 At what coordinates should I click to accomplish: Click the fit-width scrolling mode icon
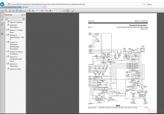pos(64,11)
